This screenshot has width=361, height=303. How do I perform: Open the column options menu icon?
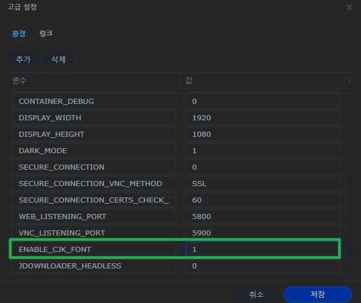(x=349, y=81)
